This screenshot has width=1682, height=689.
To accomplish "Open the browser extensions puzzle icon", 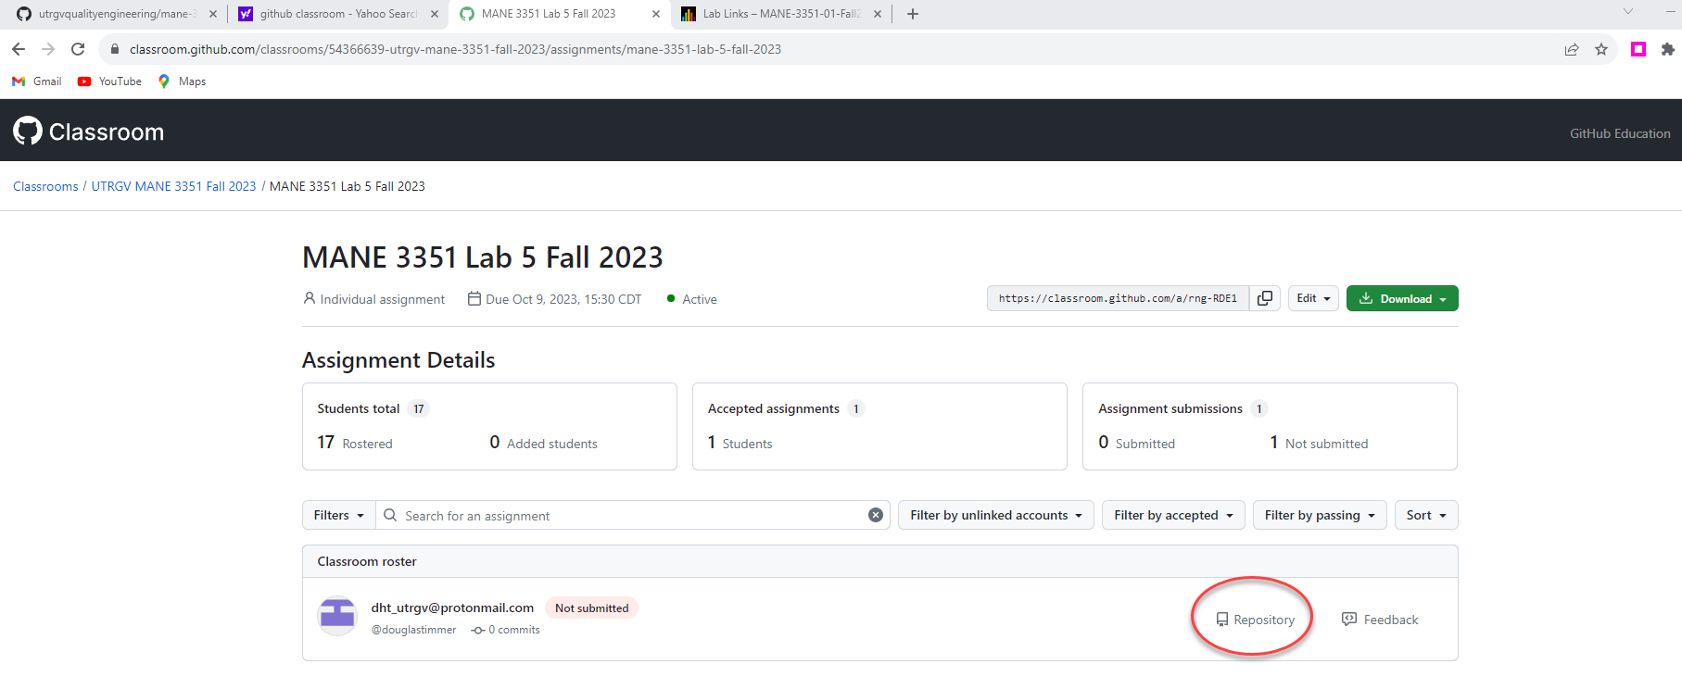I will pyautogui.click(x=1667, y=49).
